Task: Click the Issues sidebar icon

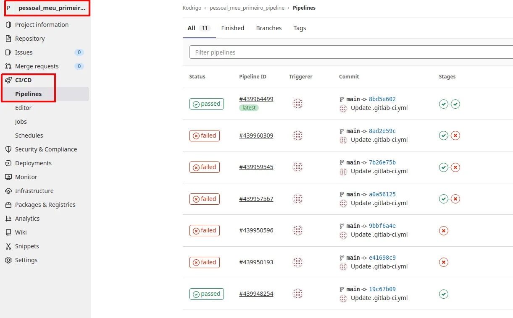Action: [x=8, y=52]
